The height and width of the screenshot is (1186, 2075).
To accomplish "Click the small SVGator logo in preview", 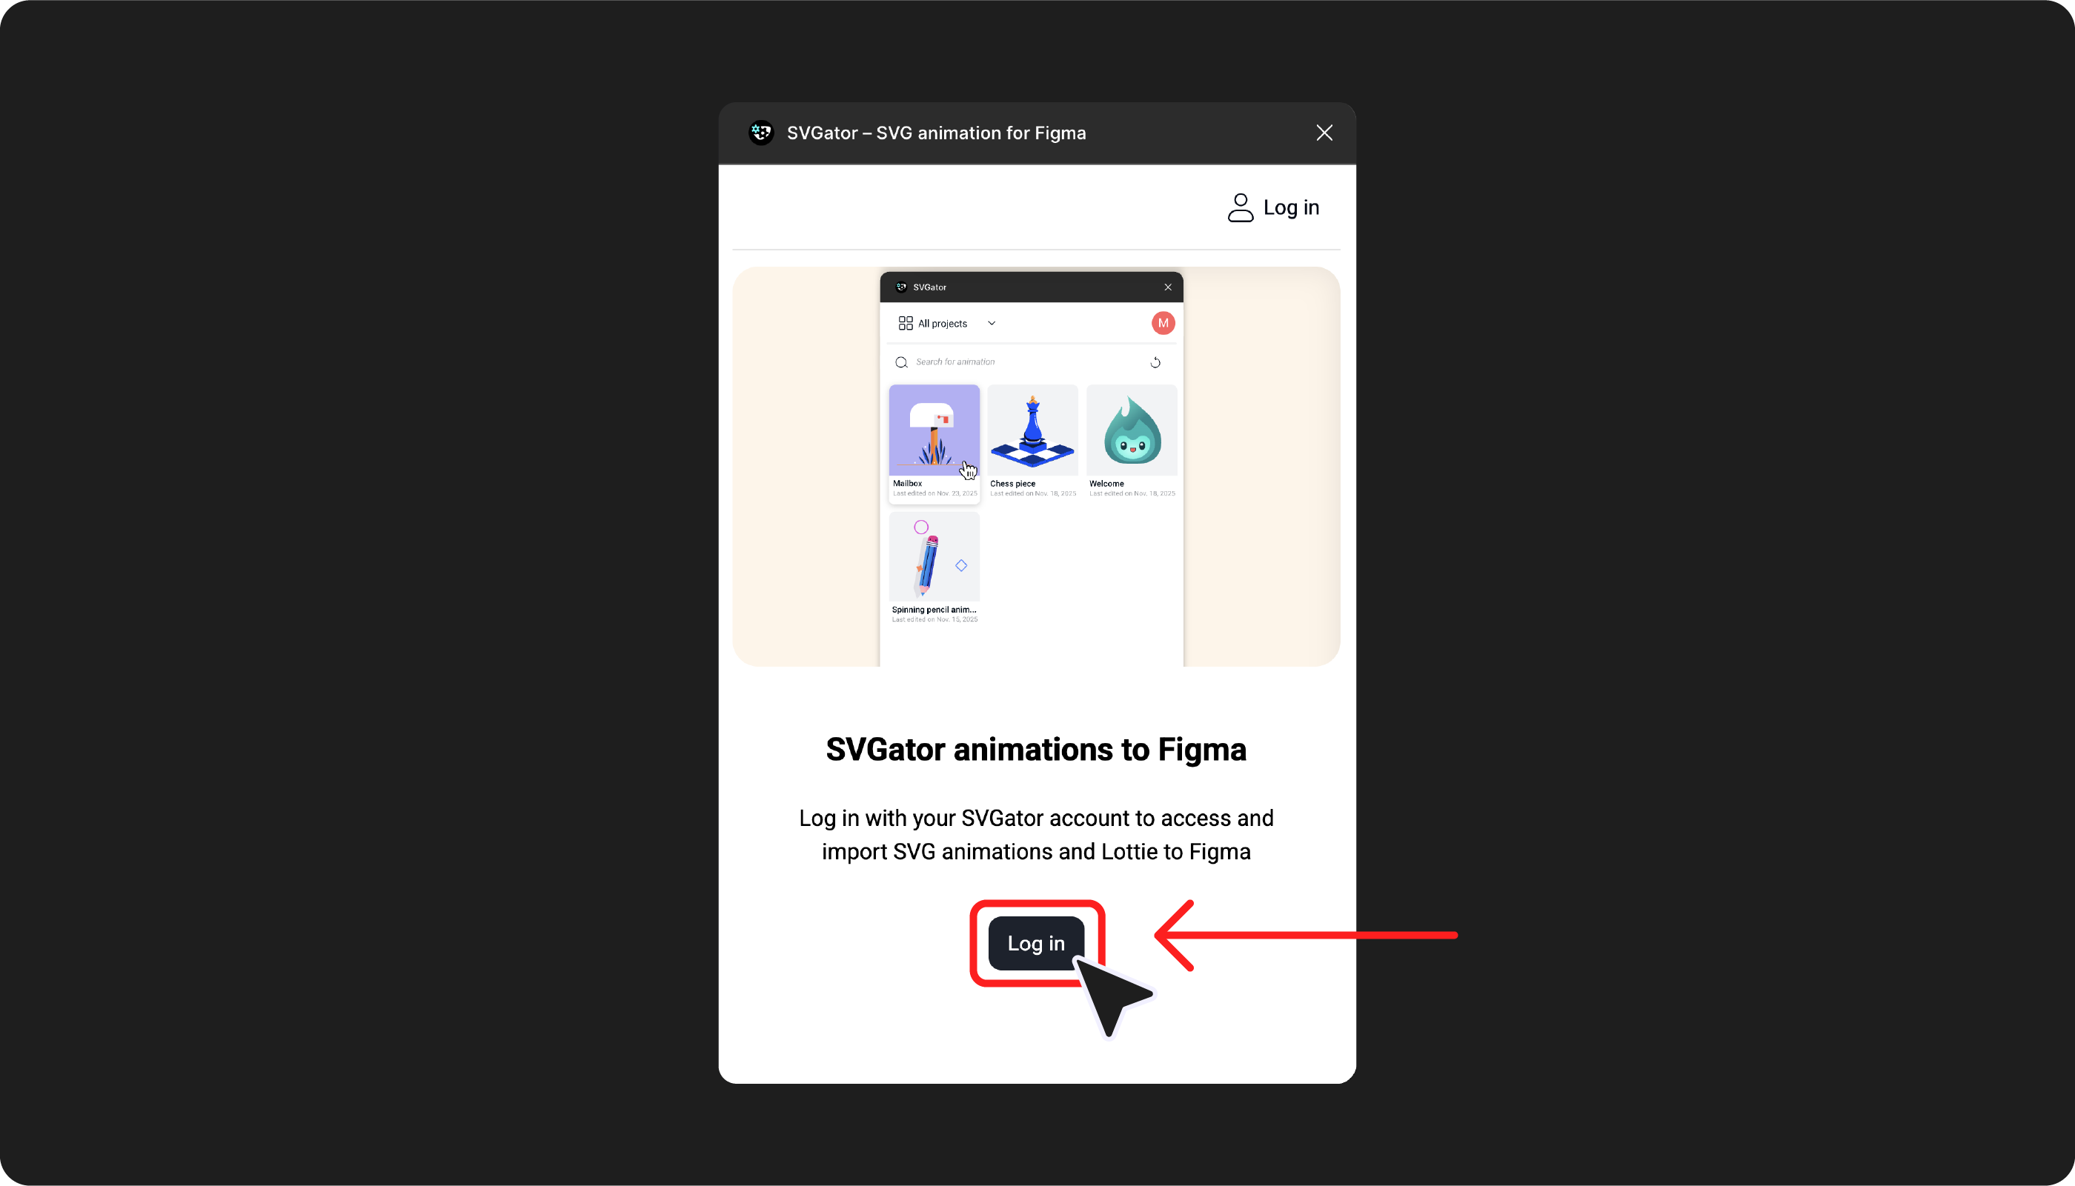I will pyautogui.click(x=901, y=287).
